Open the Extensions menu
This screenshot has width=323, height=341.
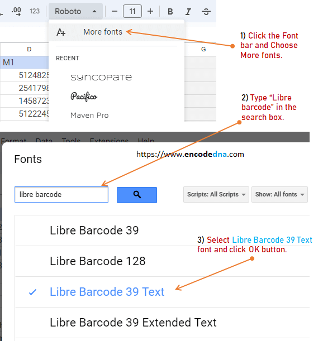(109, 140)
